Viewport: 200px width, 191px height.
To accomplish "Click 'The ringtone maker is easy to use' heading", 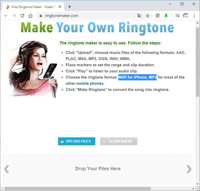I will 110,43.
